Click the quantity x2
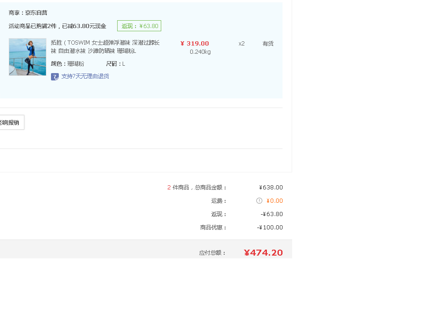The height and width of the screenshot is (331, 441). 242,44
